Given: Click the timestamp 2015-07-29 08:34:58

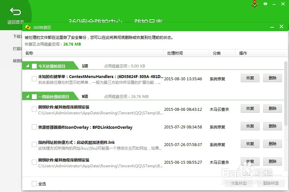Looking at the screenshot, I should tap(183, 127).
